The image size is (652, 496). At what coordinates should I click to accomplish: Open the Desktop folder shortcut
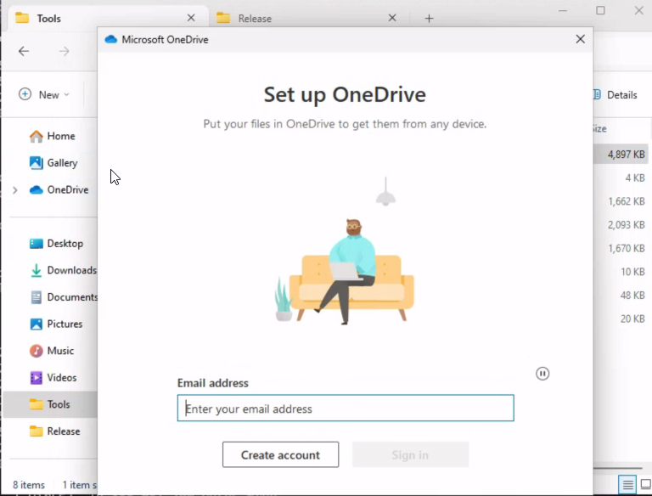tap(56, 244)
